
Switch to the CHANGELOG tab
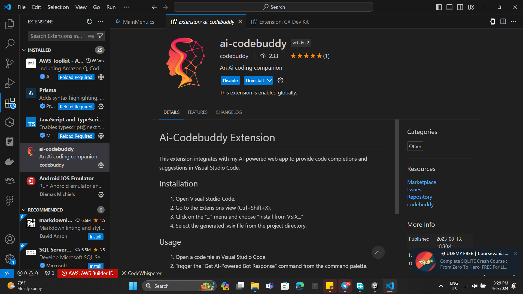click(x=229, y=112)
